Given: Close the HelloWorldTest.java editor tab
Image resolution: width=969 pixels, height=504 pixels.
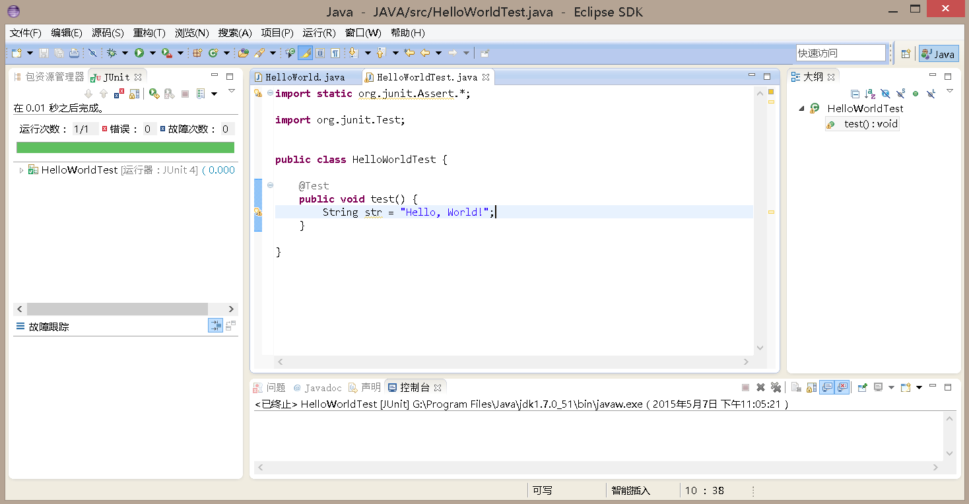Looking at the screenshot, I should pyautogui.click(x=486, y=77).
